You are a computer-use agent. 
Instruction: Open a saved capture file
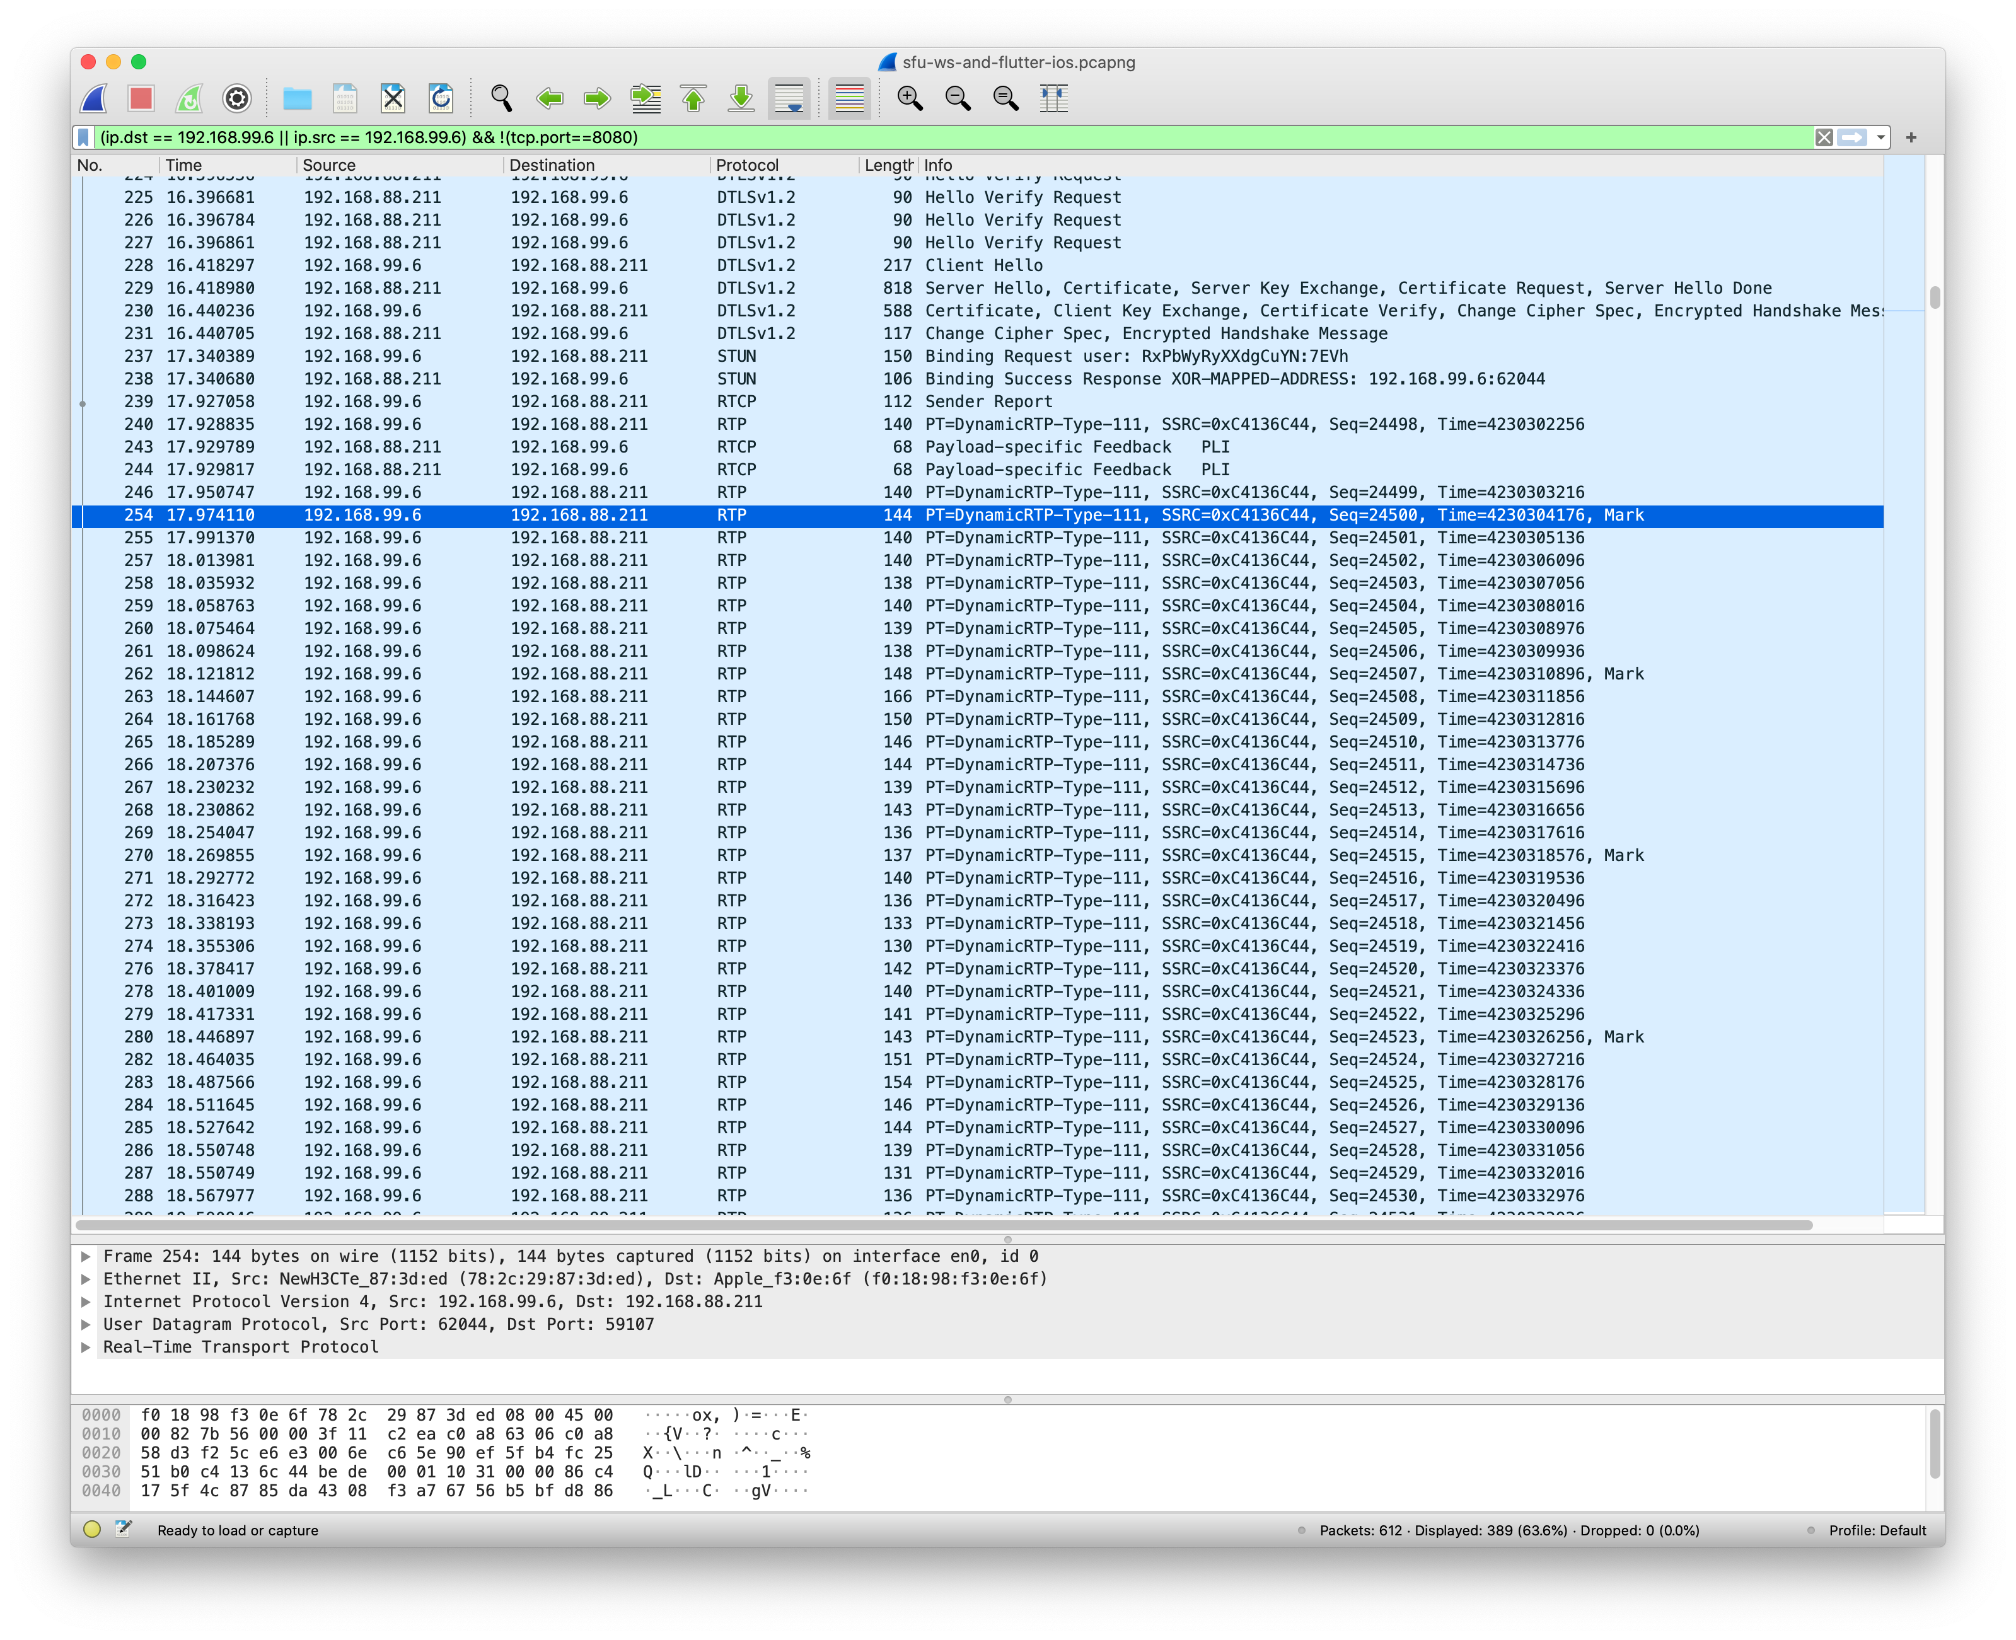(x=297, y=98)
